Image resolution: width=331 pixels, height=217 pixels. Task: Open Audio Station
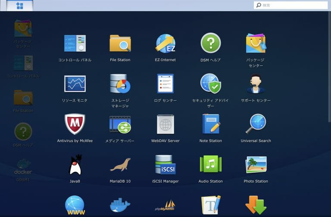click(x=211, y=169)
